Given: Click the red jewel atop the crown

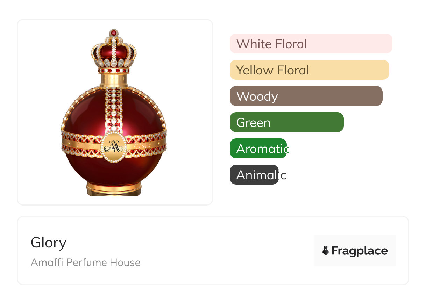Looking at the screenshot, I should pyautogui.click(x=113, y=33).
